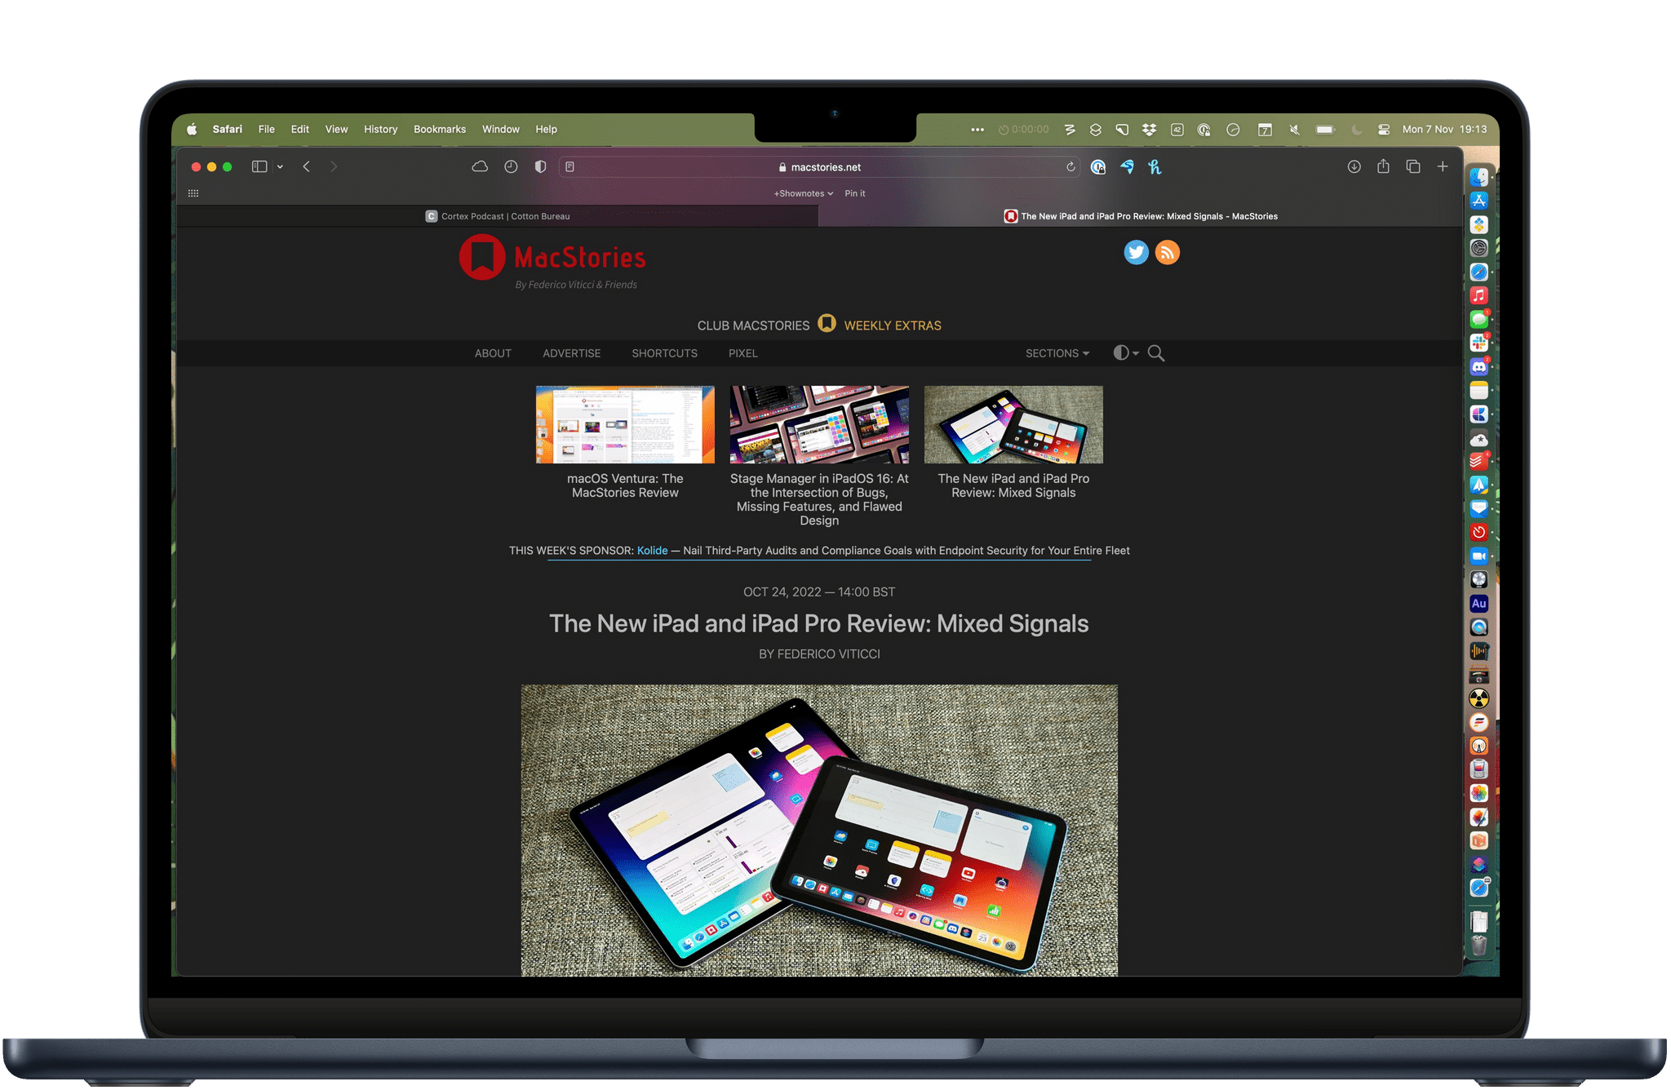Open the orange RSS feed icon

point(1168,252)
